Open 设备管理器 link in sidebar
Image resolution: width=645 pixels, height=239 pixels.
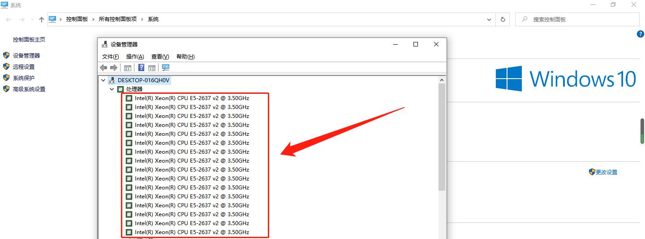pyautogui.click(x=26, y=55)
